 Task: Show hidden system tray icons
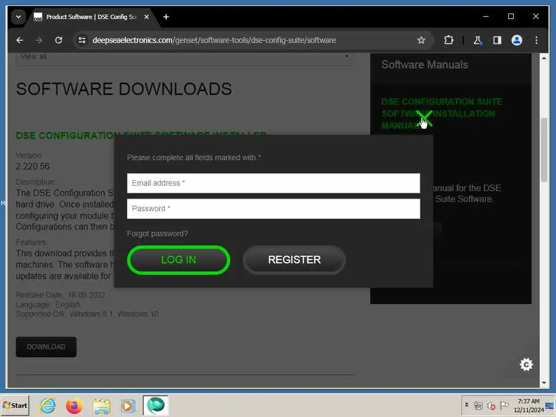pos(466,405)
